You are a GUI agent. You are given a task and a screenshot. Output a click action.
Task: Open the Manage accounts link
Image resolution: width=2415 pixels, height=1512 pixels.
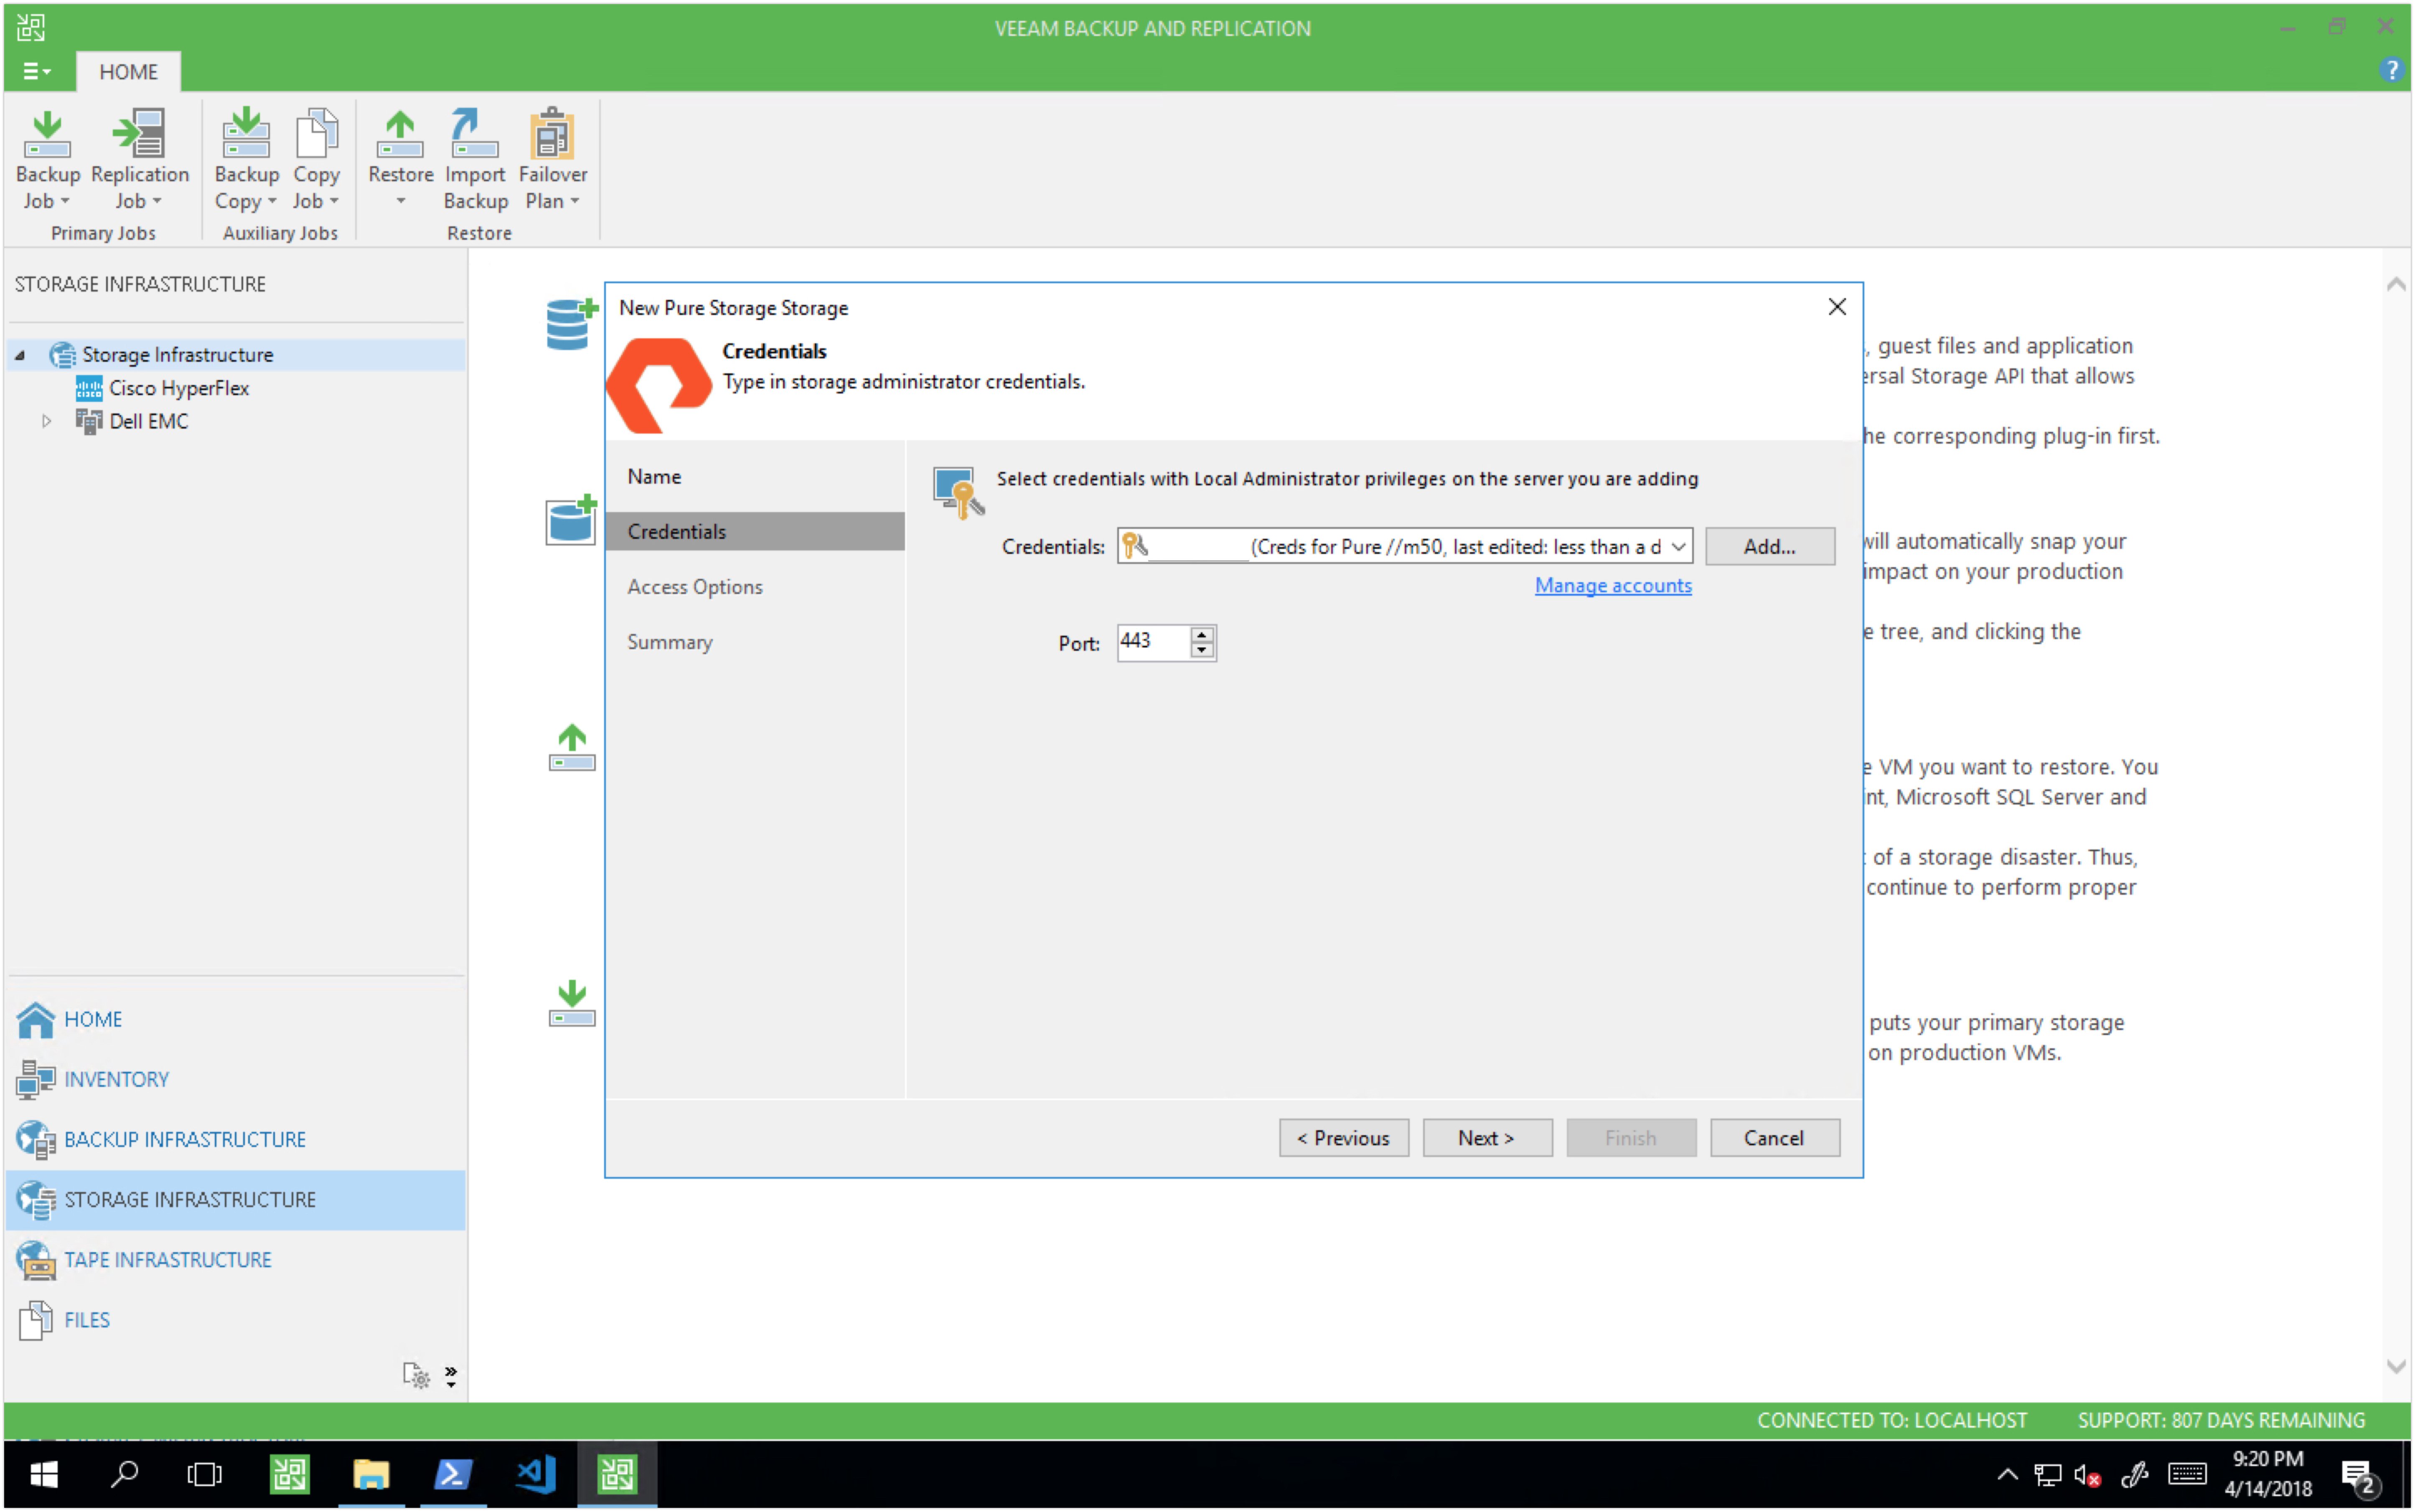[x=1613, y=586]
